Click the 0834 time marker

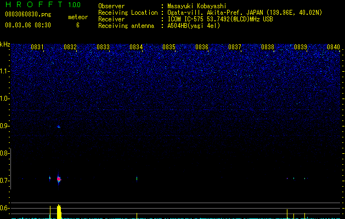coord(136,47)
